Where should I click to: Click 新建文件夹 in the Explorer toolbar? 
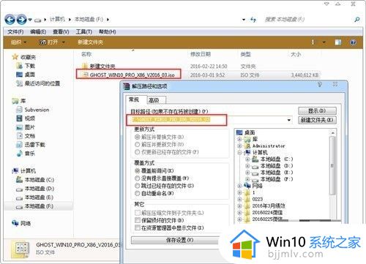point(90,42)
